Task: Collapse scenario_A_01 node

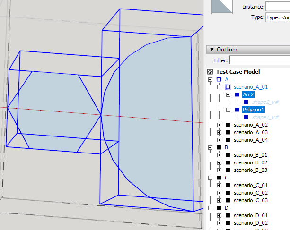Action: pos(220,87)
